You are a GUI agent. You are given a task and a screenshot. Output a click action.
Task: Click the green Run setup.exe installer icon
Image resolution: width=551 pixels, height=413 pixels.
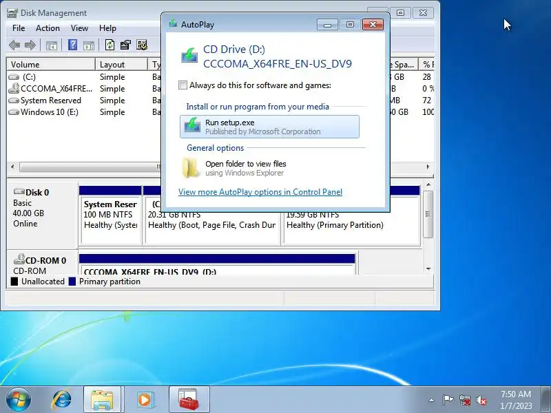pyautogui.click(x=192, y=126)
